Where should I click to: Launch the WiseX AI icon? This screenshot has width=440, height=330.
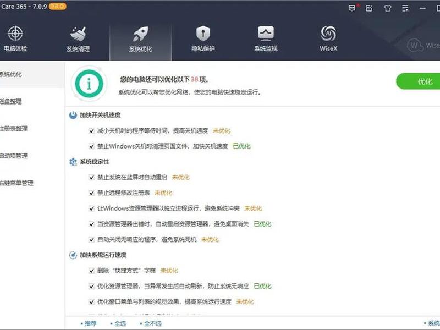click(x=328, y=34)
